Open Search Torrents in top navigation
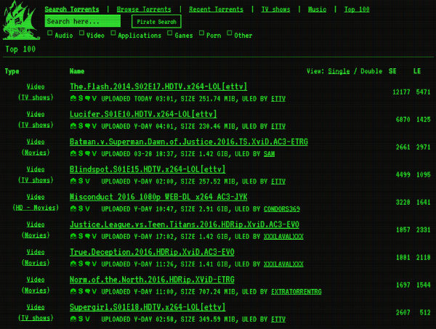 coord(72,9)
